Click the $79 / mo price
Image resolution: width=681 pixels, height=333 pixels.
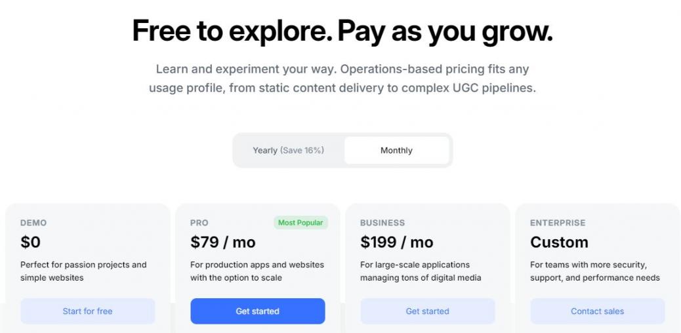tap(223, 243)
